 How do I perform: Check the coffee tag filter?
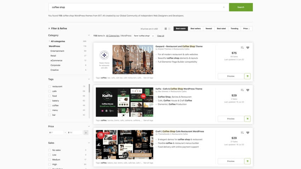(x=50, y=105)
